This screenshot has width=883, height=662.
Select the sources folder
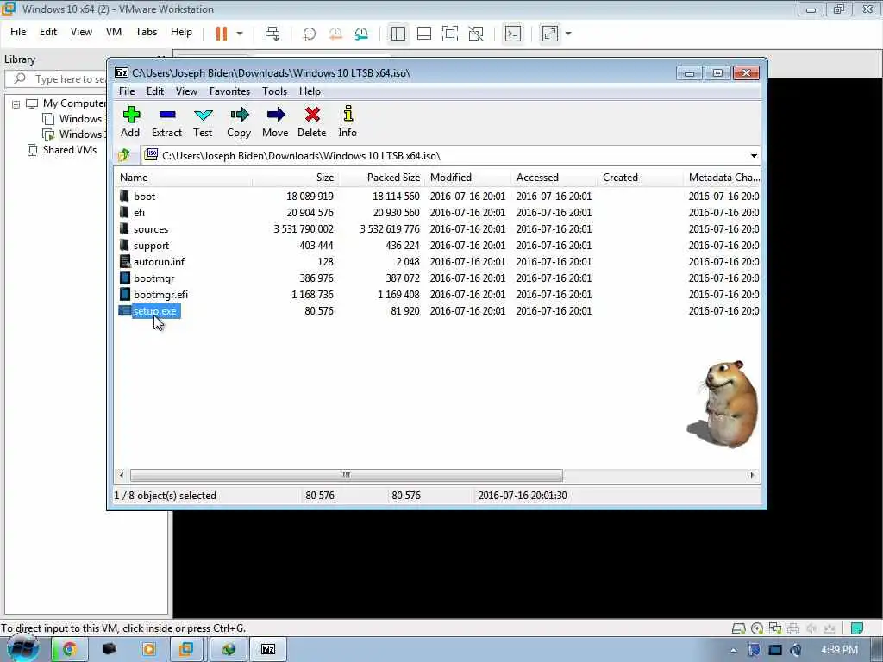[151, 229]
